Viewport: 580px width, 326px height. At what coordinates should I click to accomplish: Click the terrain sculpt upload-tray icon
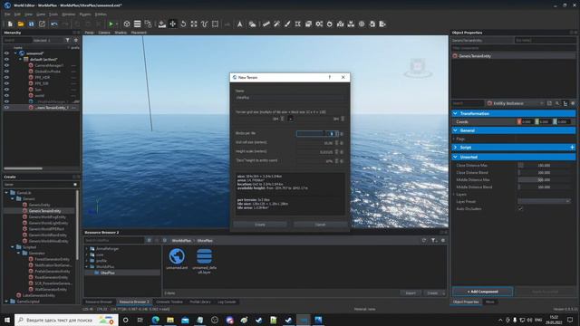pos(162,24)
